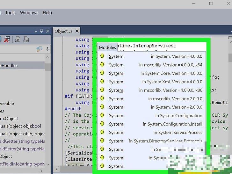Click the PDB file generation icon
Screen dimensions: 232x174
pos(26,40)
